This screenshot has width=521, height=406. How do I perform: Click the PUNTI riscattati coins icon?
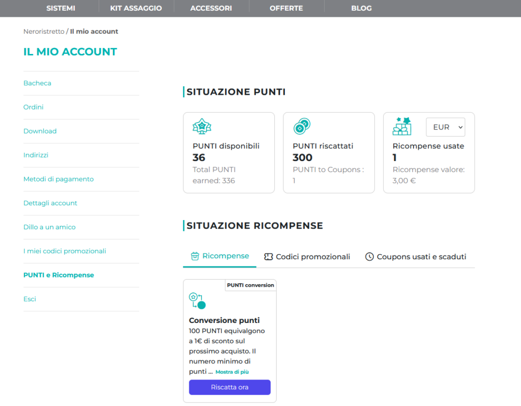click(x=302, y=126)
